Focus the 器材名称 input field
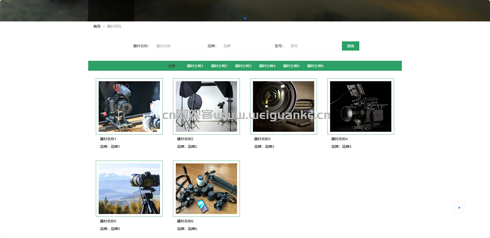Screen dimensions: 490x238 (x=179, y=46)
